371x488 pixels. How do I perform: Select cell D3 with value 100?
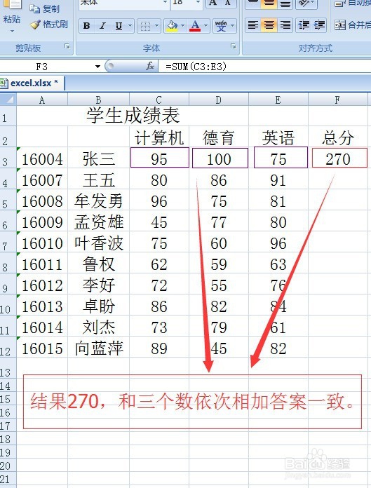click(x=220, y=158)
